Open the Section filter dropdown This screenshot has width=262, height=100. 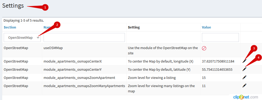22,38
